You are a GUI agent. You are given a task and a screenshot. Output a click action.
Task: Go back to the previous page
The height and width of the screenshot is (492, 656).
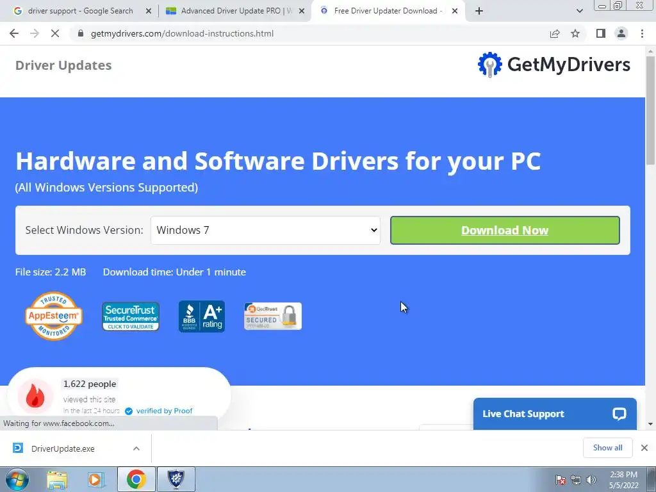(x=14, y=33)
